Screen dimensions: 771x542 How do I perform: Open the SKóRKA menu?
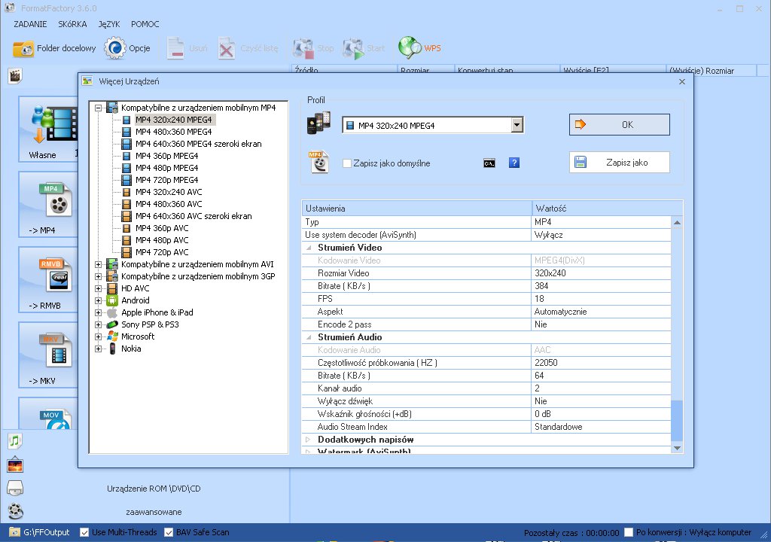72,24
